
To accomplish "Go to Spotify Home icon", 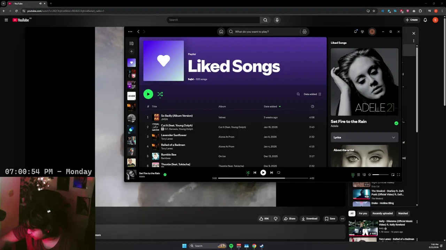I will (221, 32).
